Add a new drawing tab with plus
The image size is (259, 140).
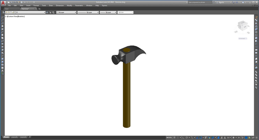[x=39, y=9]
